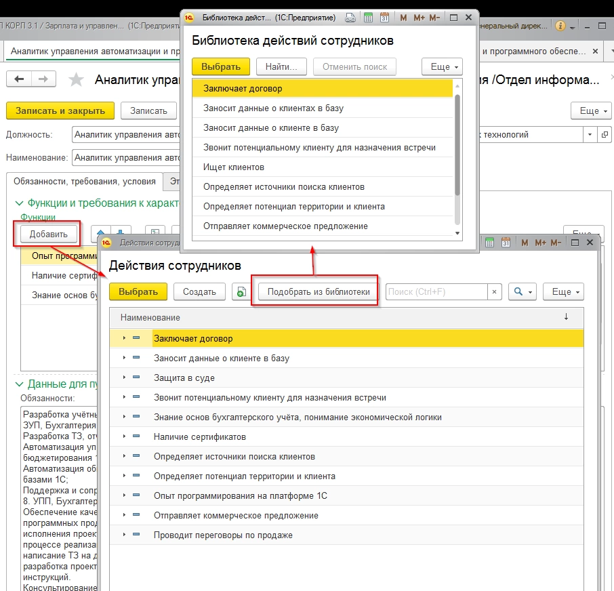Click the dash icon of the Наличие сертификатов row
Viewport: 614px width, 591px height.
point(136,436)
